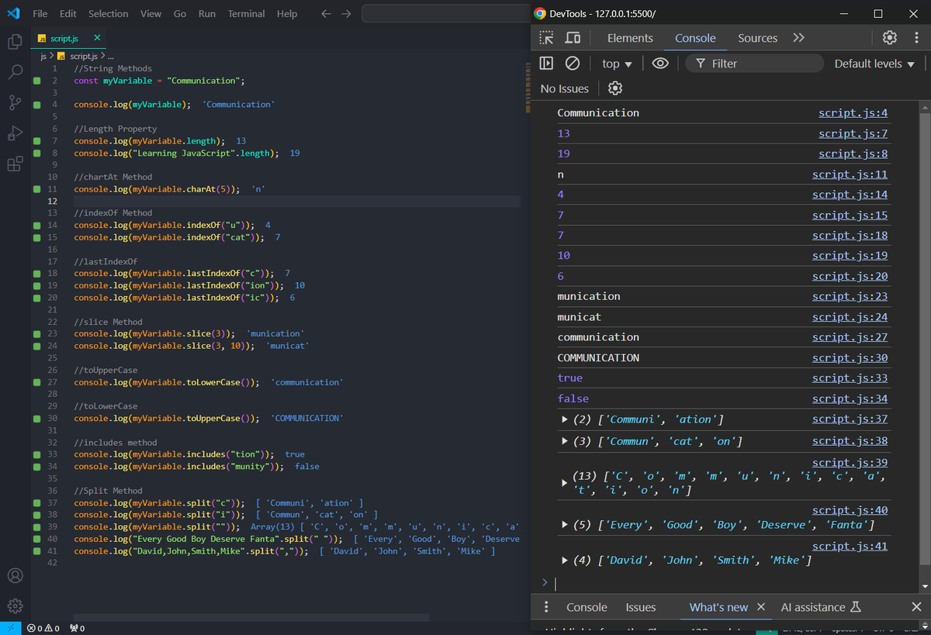
Task: Open the top JavaScript context dropdown
Action: coord(618,64)
